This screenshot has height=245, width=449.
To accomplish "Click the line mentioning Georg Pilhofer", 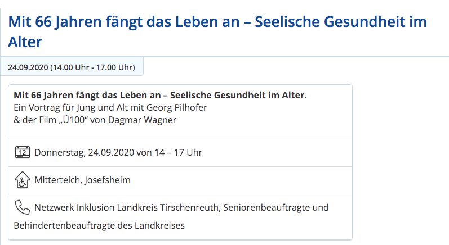I will click(110, 108).
